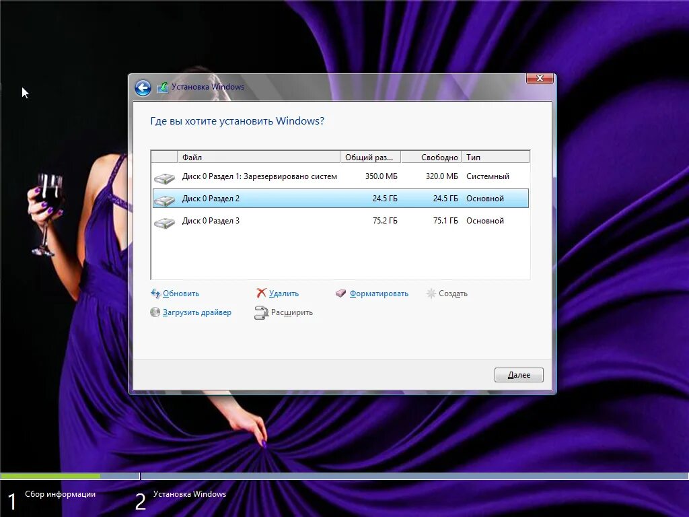Image resolution: width=689 pixels, height=517 pixels.
Task: Click the Сбор информации progress bar
Action: tap(70, 476)
